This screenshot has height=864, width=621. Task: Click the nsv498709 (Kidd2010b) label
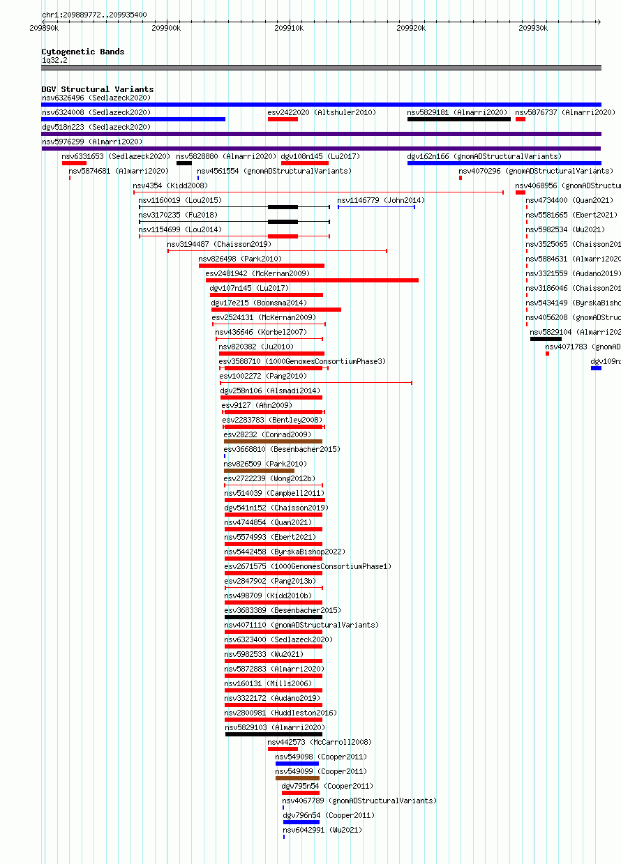tap(269, 596)
